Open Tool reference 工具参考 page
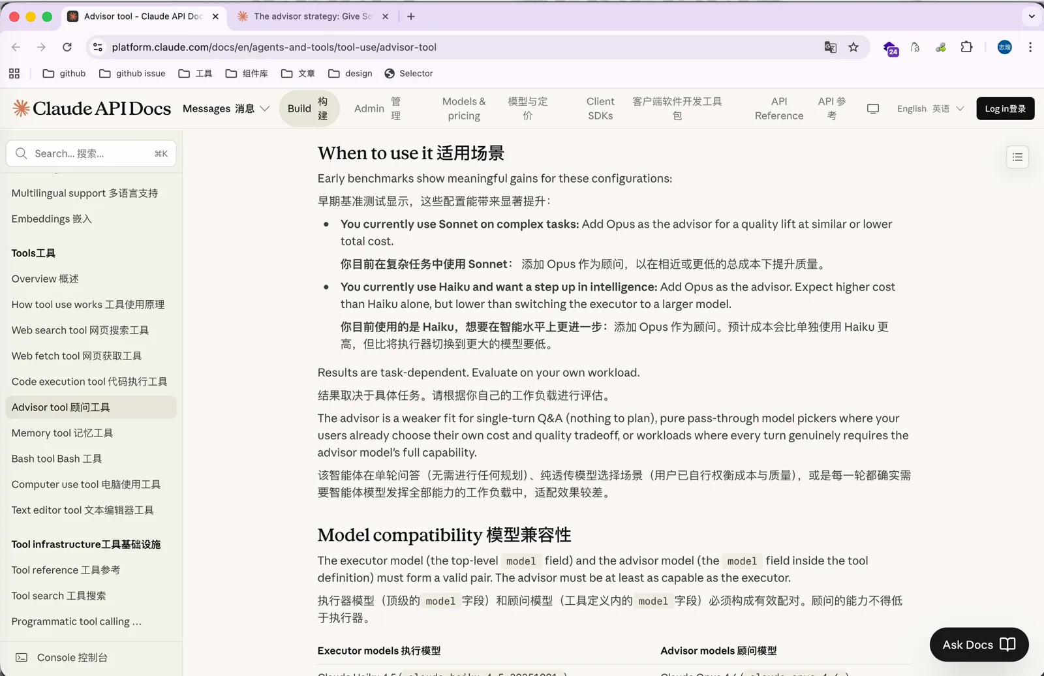 66,570
